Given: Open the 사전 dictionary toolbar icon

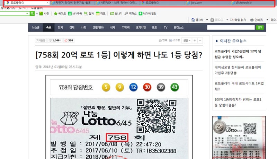Looking at the screenshot, I should 41,14.
